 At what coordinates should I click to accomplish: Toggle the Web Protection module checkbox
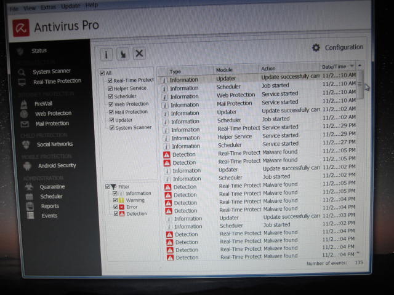111,104
